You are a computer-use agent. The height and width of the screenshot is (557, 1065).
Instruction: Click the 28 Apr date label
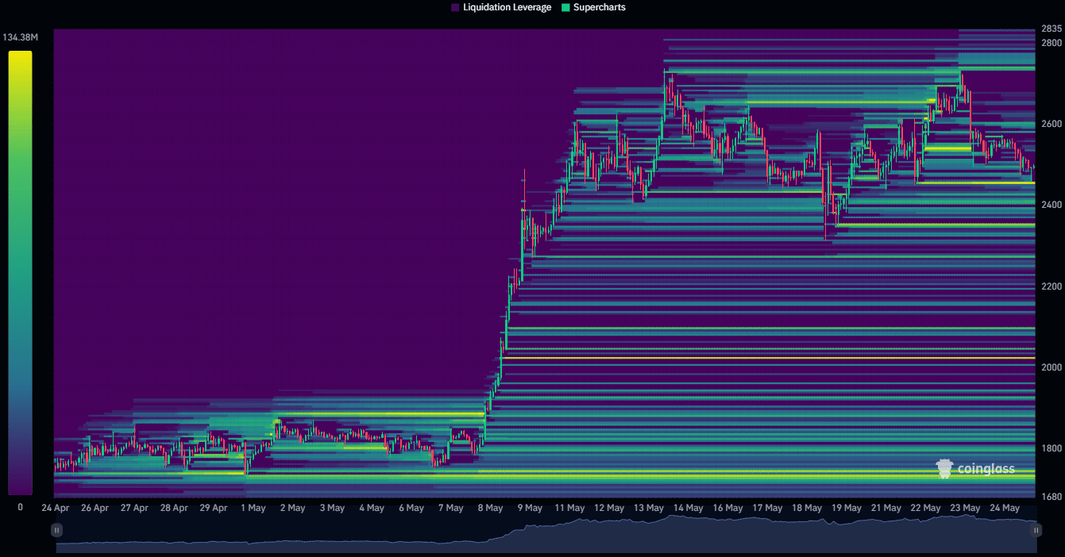point(174,508)
